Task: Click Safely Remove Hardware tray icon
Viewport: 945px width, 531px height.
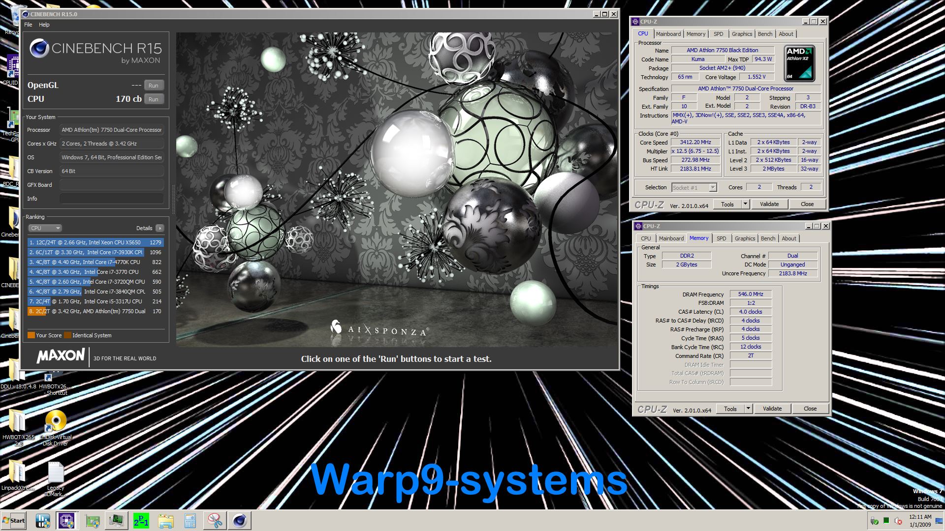Action: pos(875,521)
